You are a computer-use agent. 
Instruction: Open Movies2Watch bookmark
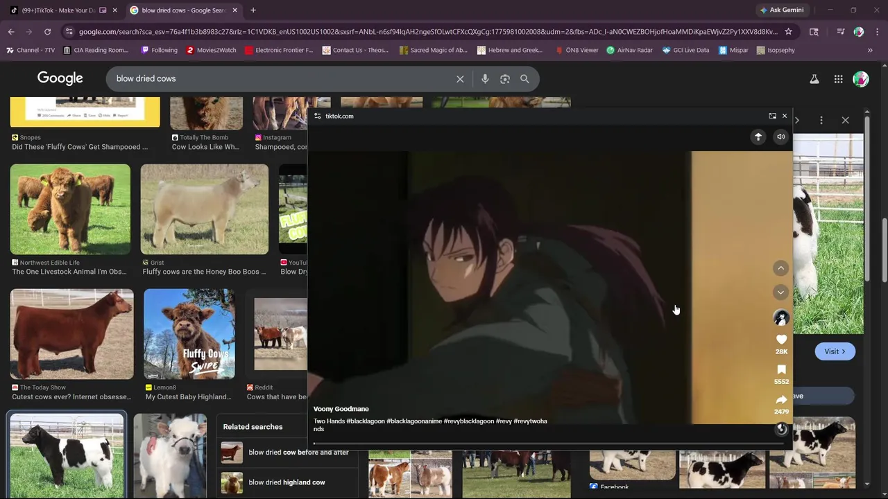tap(211, 50)
